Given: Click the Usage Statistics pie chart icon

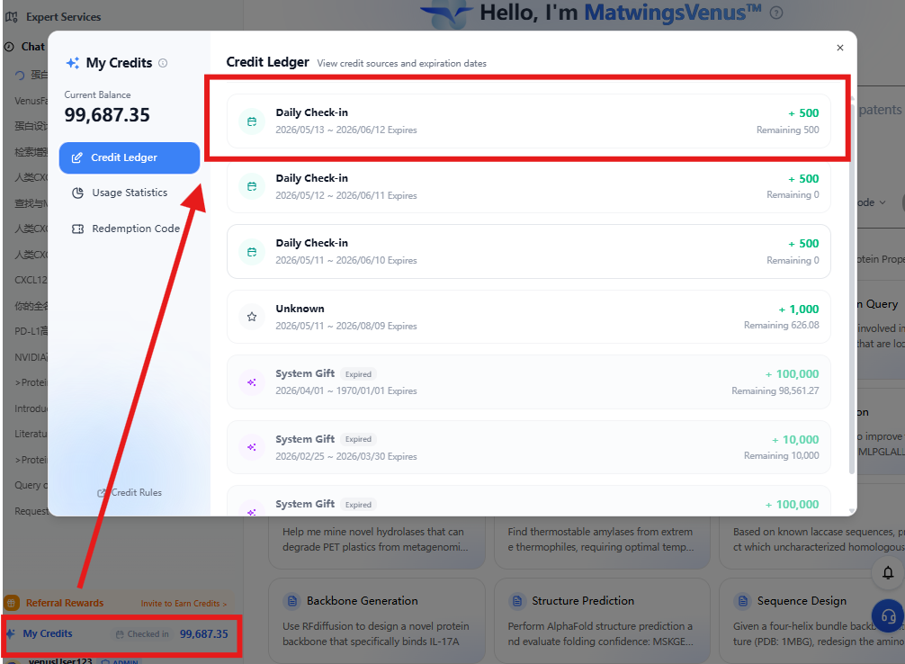Looking at the screenshot, I should (x=77, y=193).
